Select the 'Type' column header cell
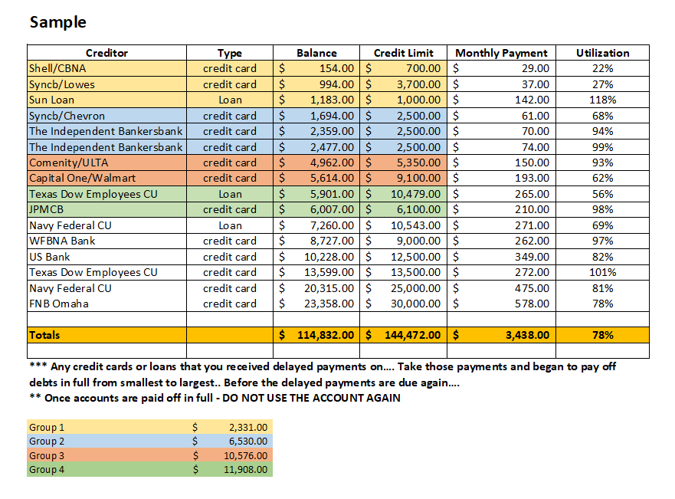675x499 pixels. [229, 53]
